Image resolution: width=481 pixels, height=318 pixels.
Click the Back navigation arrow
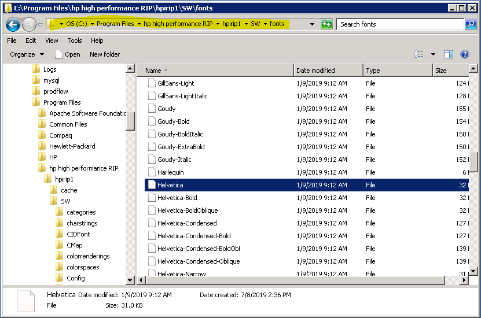point(13,24)
